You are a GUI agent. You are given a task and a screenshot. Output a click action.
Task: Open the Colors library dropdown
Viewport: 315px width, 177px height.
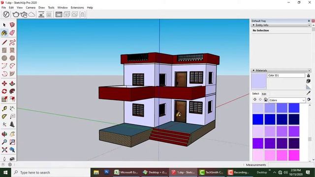pyautogui.click(x=287, y=100)
